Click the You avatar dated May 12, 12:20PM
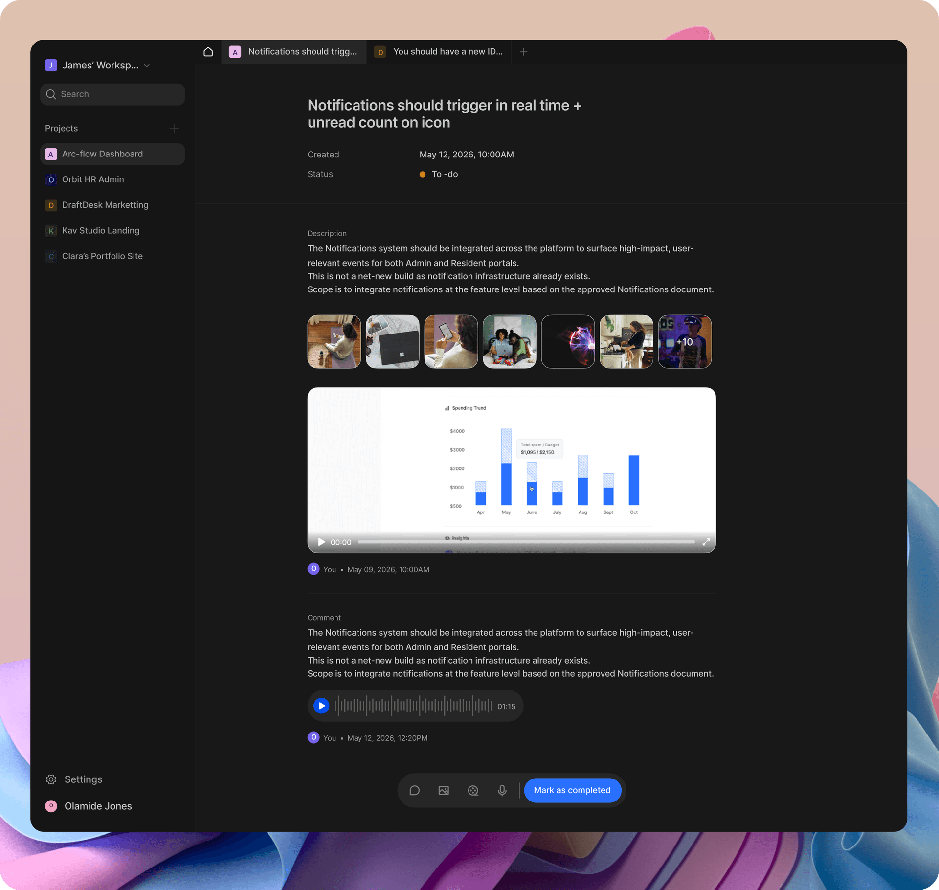 click(313, 738)
